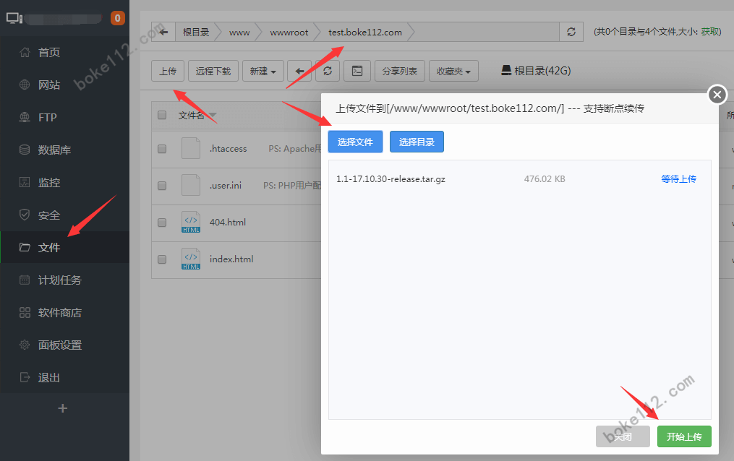This screenshot has width=734, height=461.
Task: Click the back arrow icon in the toolbar
Action: [301, 70]
